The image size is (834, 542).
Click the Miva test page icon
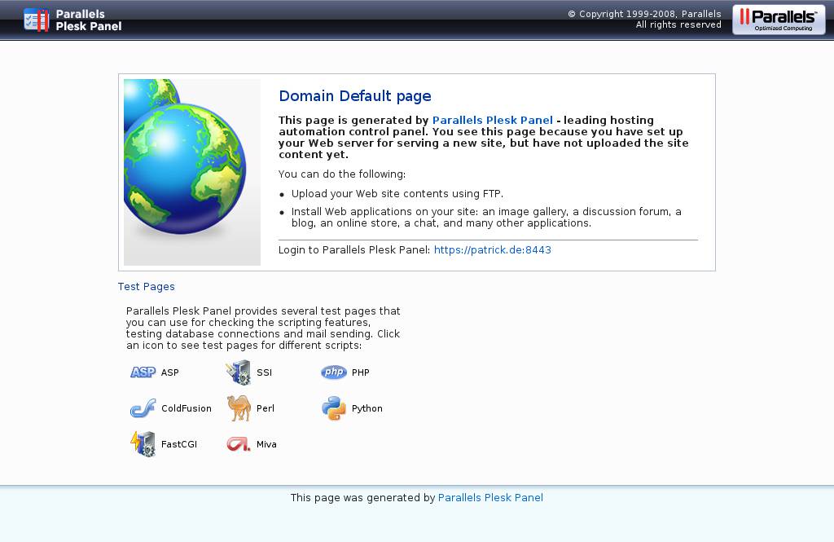(x=239, y=444)
